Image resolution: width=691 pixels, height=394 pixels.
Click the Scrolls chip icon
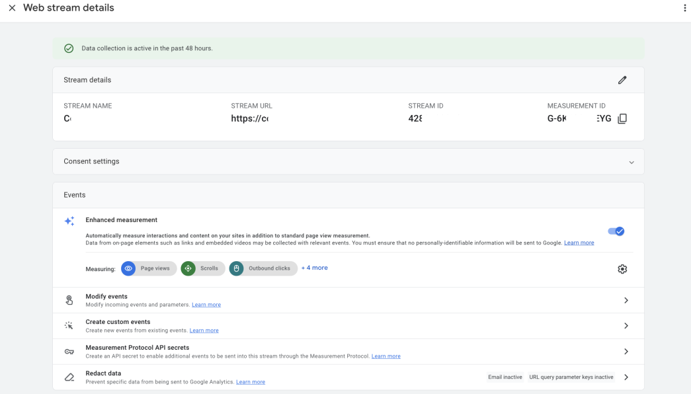tap(188, 268)
